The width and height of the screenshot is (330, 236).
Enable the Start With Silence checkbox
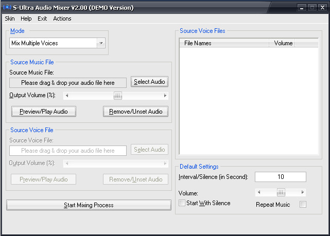point(182,203)
